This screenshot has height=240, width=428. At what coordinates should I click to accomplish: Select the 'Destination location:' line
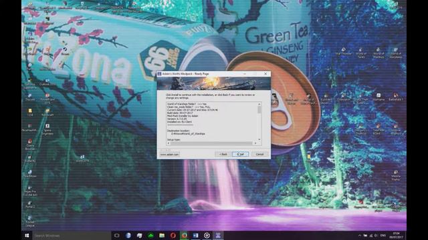pyautogui.click(x=179, y=131)
